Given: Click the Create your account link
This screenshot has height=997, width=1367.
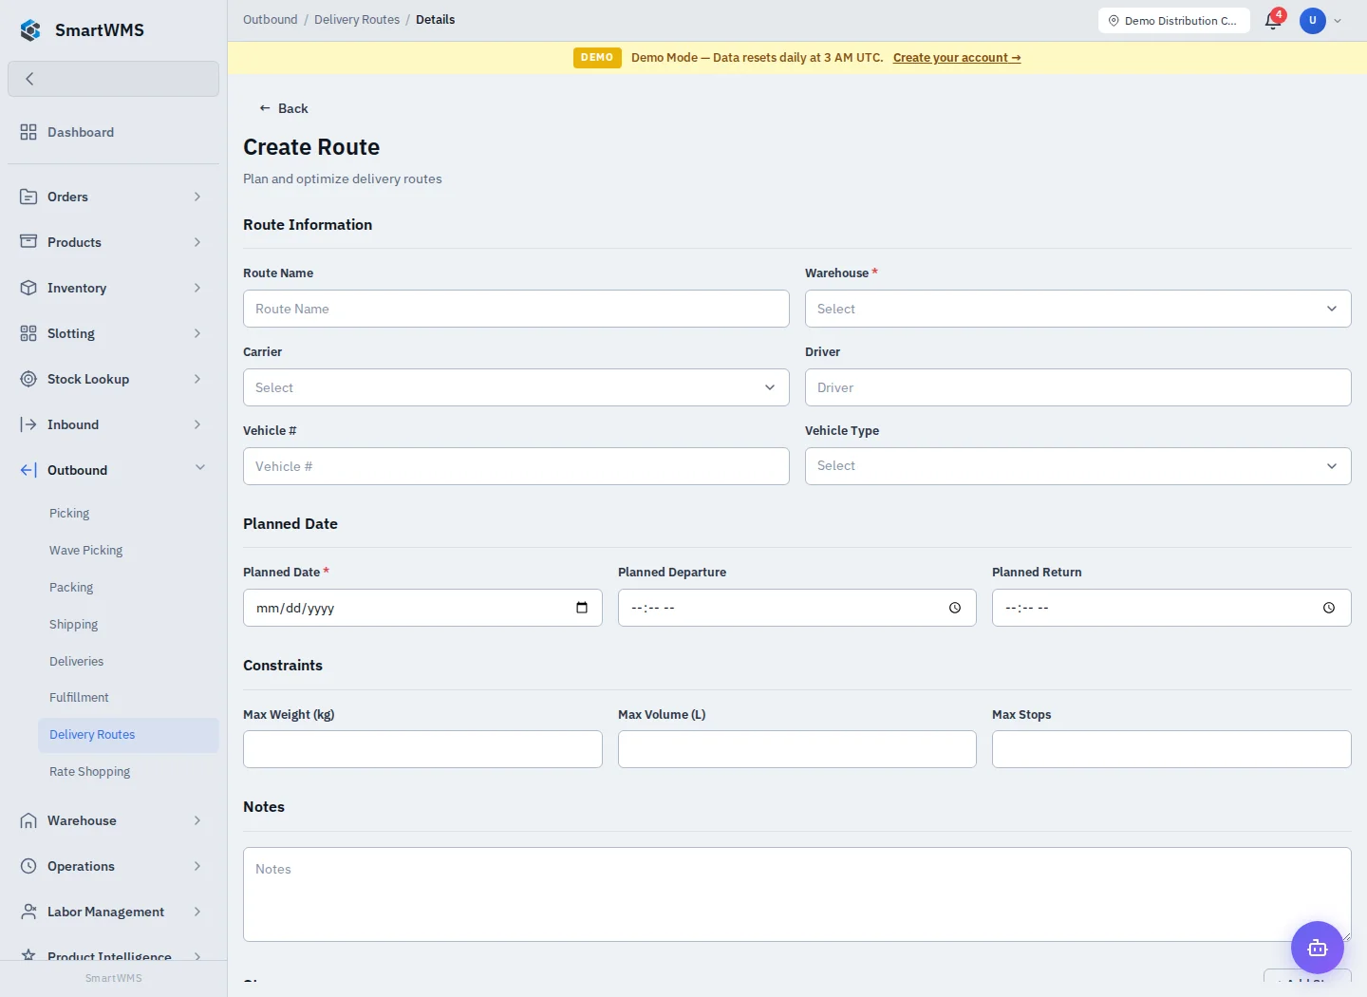Looking at the screenshot, I should click(957, 58).
